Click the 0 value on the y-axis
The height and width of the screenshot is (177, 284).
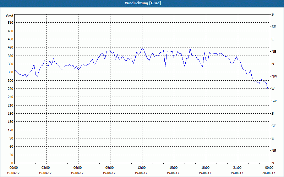point(12,163)
